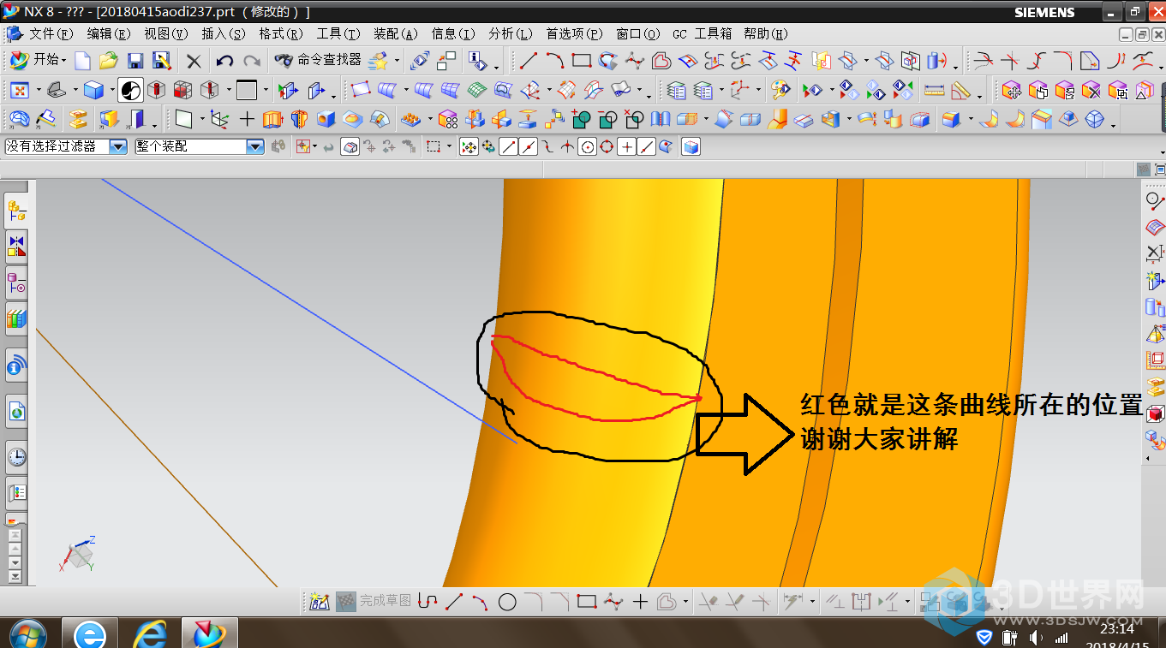Screen dimensions: 1166x648
Task: Click the Measure distance ruler icon
Action: [935, 90]
